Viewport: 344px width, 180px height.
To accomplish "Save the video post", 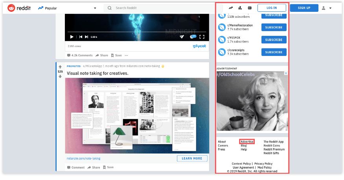I will pyautogui.click(x=116, y=56).
